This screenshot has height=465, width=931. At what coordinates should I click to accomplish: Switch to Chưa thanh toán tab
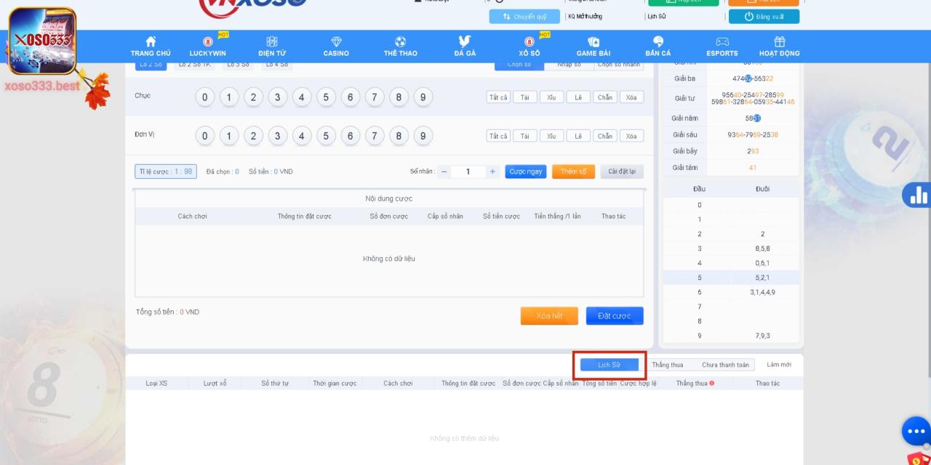coord(724,365)
